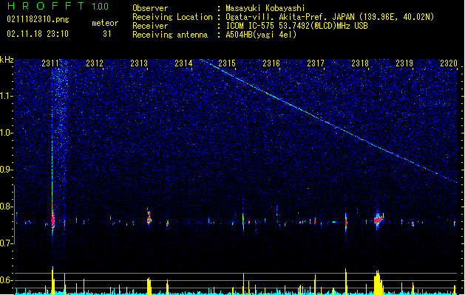The width and height of the screenshot is (465, 295).
Task: Click the 2314 time axis marker
Action: [x=183, y=63]
